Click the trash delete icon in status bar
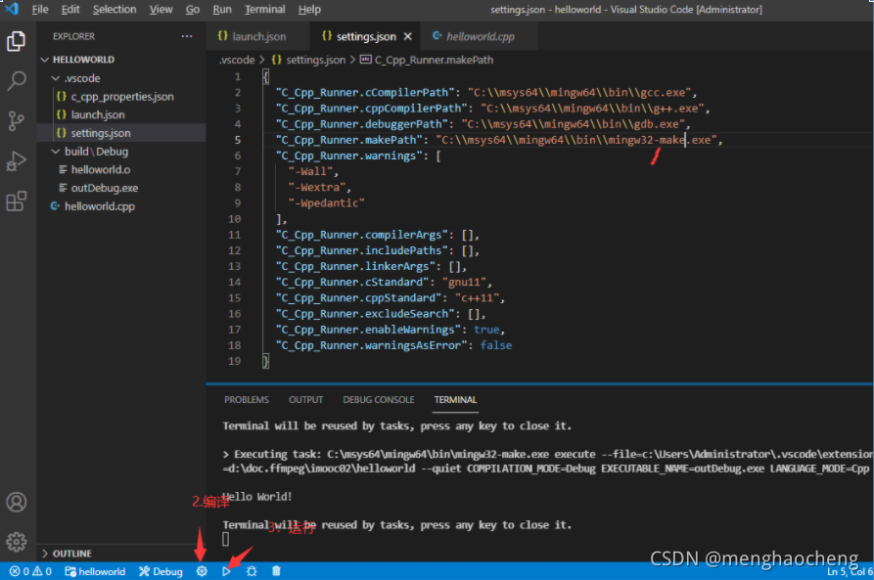The width and height of the screenshot is (874, 580). (x=276, y=571)
